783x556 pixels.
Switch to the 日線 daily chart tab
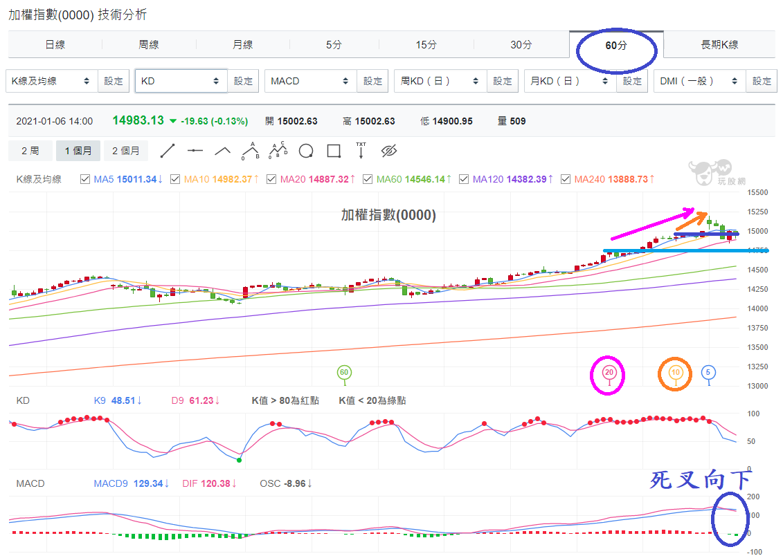[x=55, y=45]
